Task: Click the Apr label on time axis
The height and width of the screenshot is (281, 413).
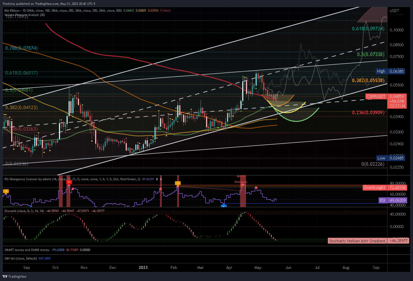Action: (x=229, y=268)
